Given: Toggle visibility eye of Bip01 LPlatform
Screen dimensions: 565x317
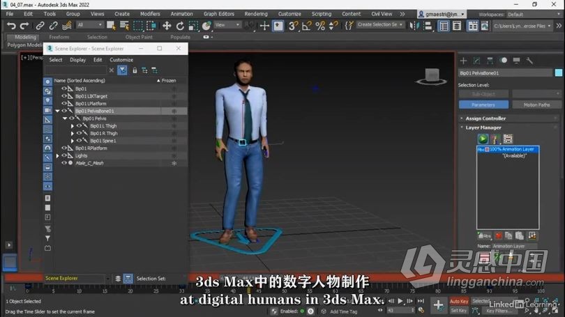Looking at the screenshot, I should coord(63,103).
